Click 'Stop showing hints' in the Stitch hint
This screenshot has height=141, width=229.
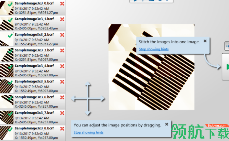154,49
